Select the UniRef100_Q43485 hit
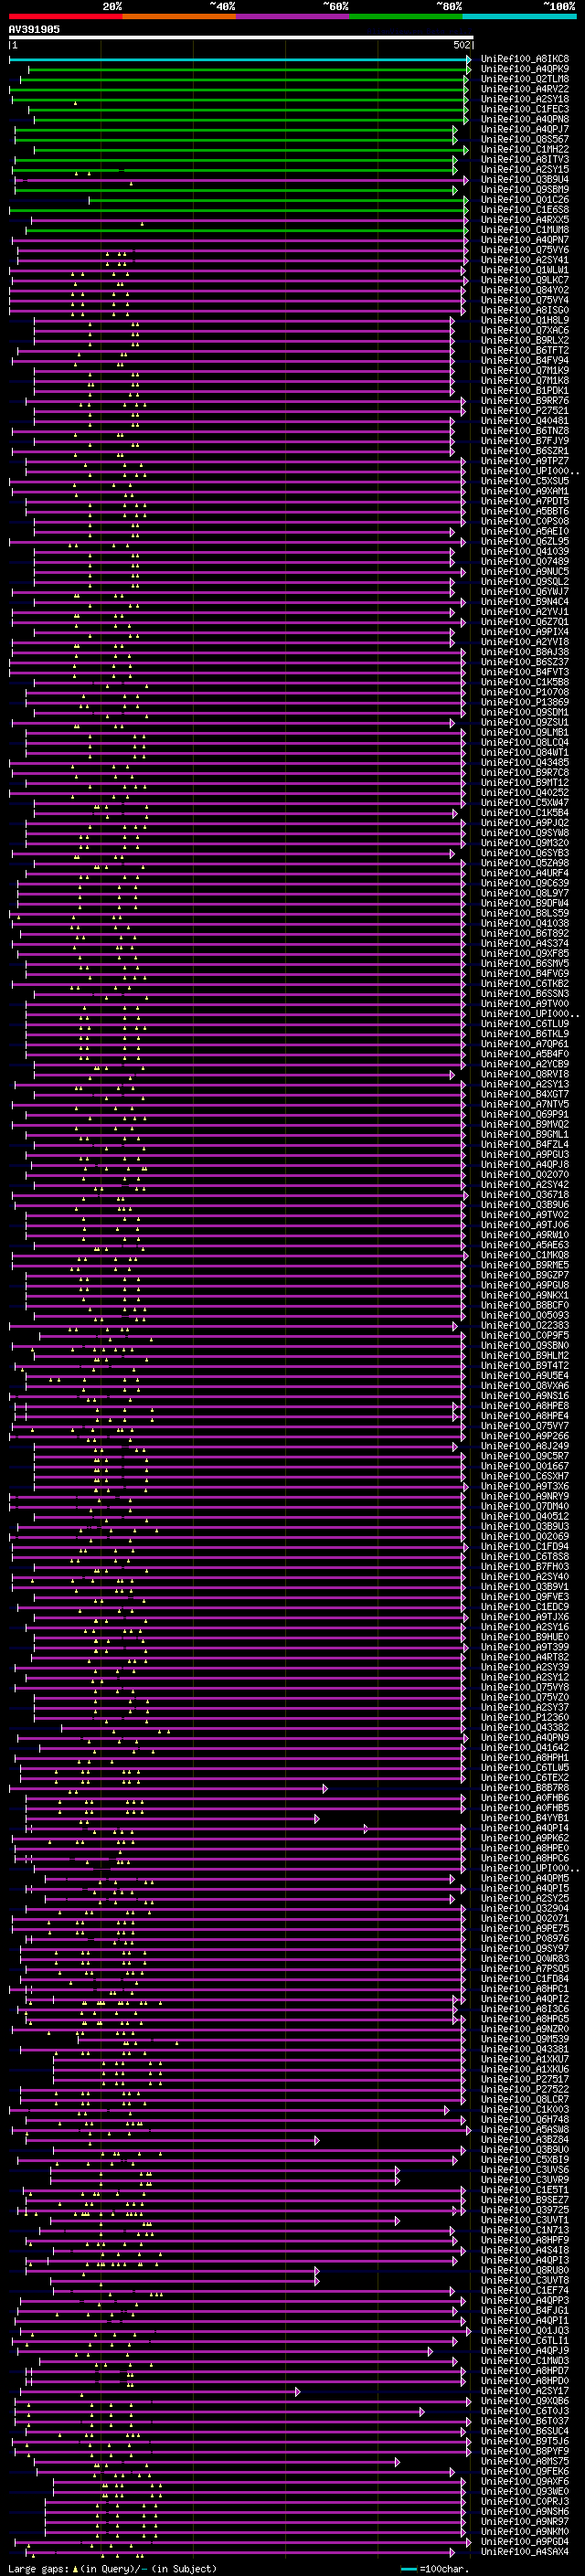 coord(525,763)
